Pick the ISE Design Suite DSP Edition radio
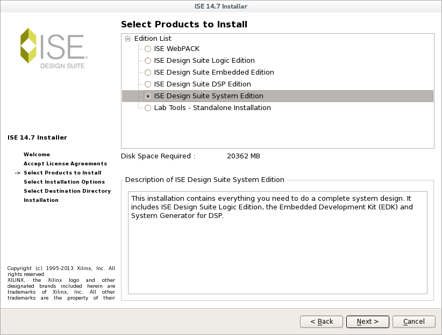Viewport: 442px width, 335px height. (x=148, y=84)
